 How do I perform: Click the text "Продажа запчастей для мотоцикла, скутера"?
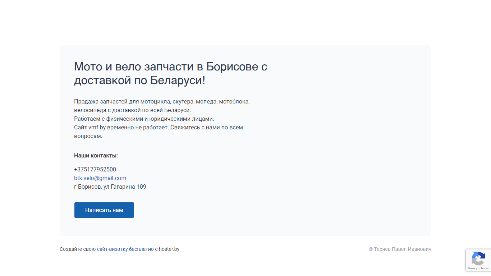coord(134,102)
